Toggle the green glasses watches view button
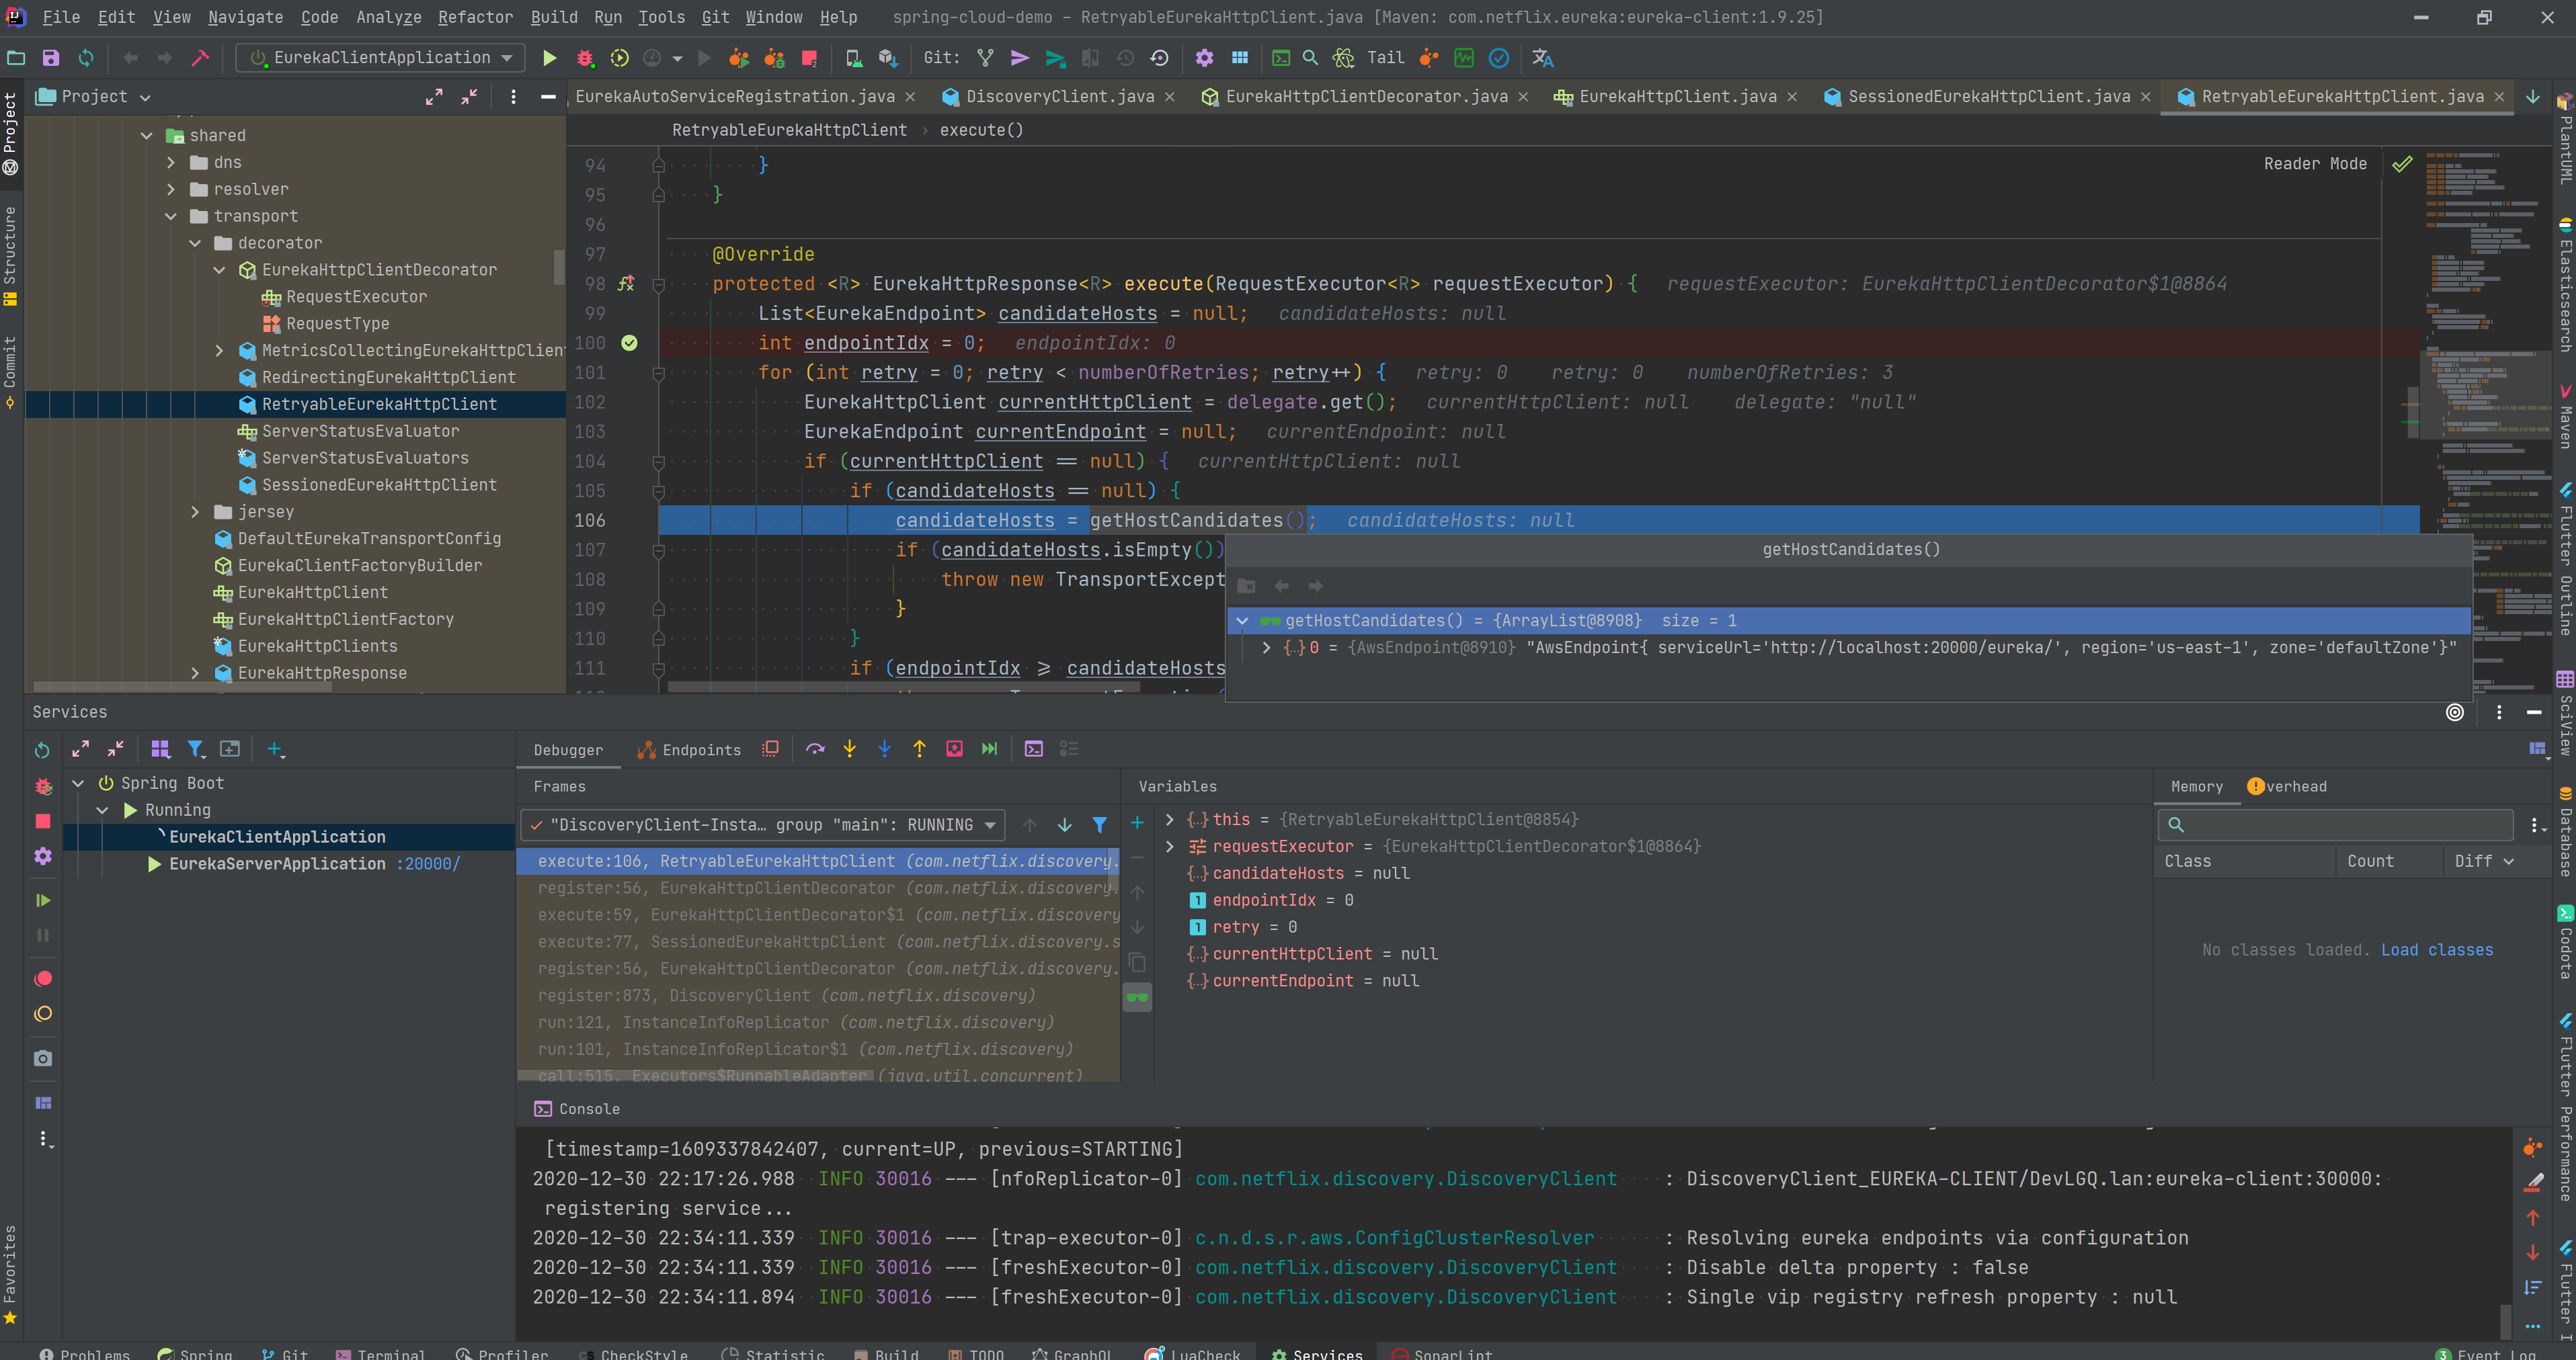The width and height of the screenshot is (2576, 1360). pos(1137,996)
